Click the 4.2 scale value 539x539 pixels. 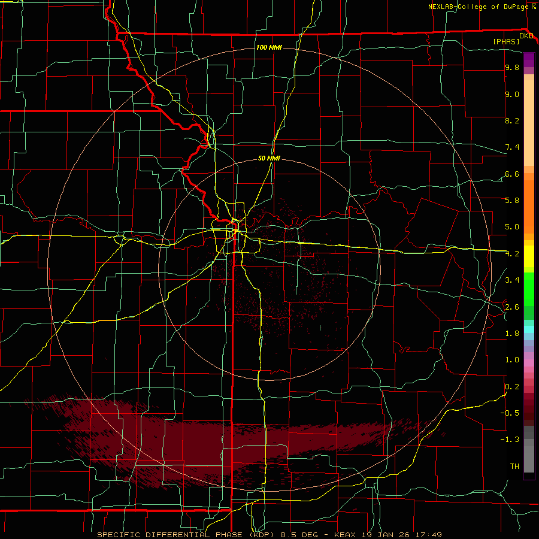point(512,254)
